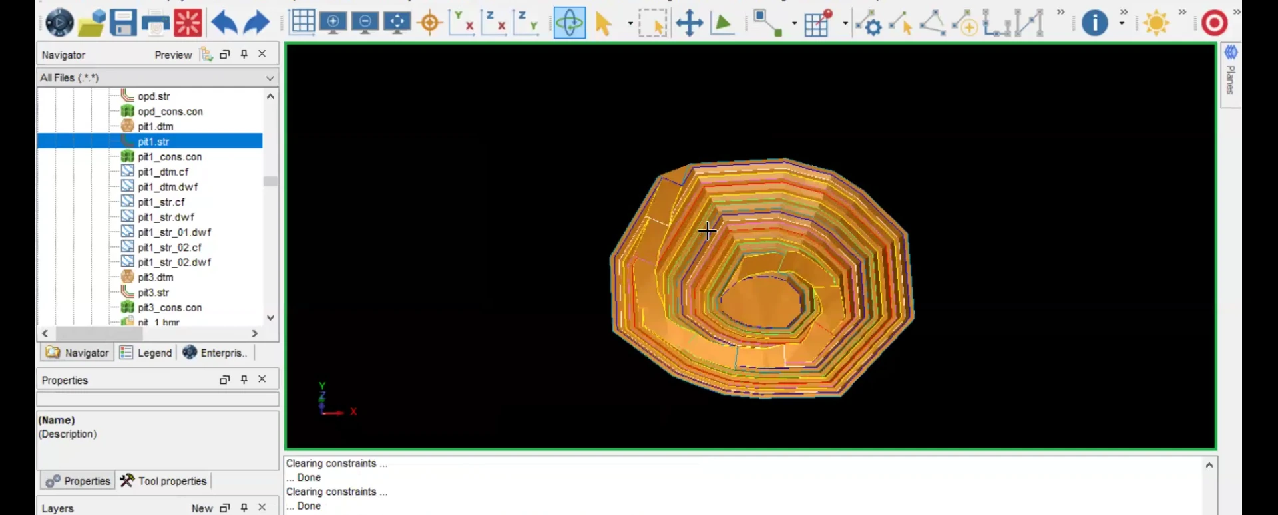Click the zoom out monitor icon

click(x=365, y=23)
